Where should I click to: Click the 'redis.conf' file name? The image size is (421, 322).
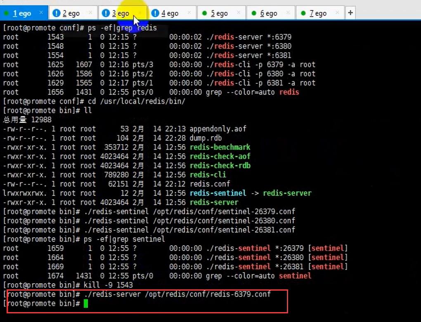(x=210, y=184)
